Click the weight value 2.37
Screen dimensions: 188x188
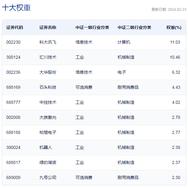point(176,162)
